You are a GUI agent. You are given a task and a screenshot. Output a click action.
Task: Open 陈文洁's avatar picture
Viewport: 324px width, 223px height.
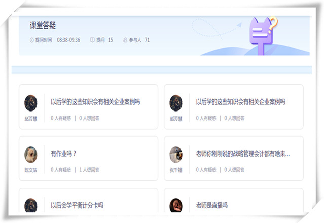pyautogui.click(x=31, y=155)
